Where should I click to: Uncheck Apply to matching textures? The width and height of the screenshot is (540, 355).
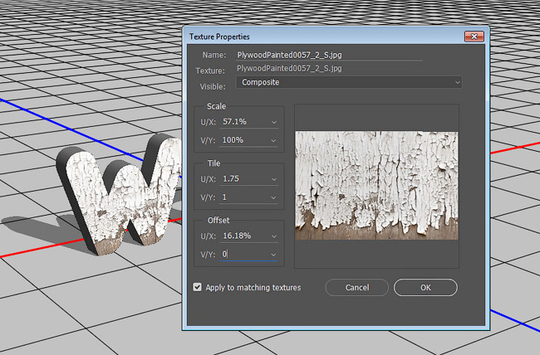click(198, 287)
